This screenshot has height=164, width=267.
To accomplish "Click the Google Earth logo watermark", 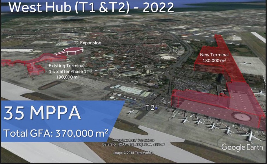I will [x=242, y=147].
